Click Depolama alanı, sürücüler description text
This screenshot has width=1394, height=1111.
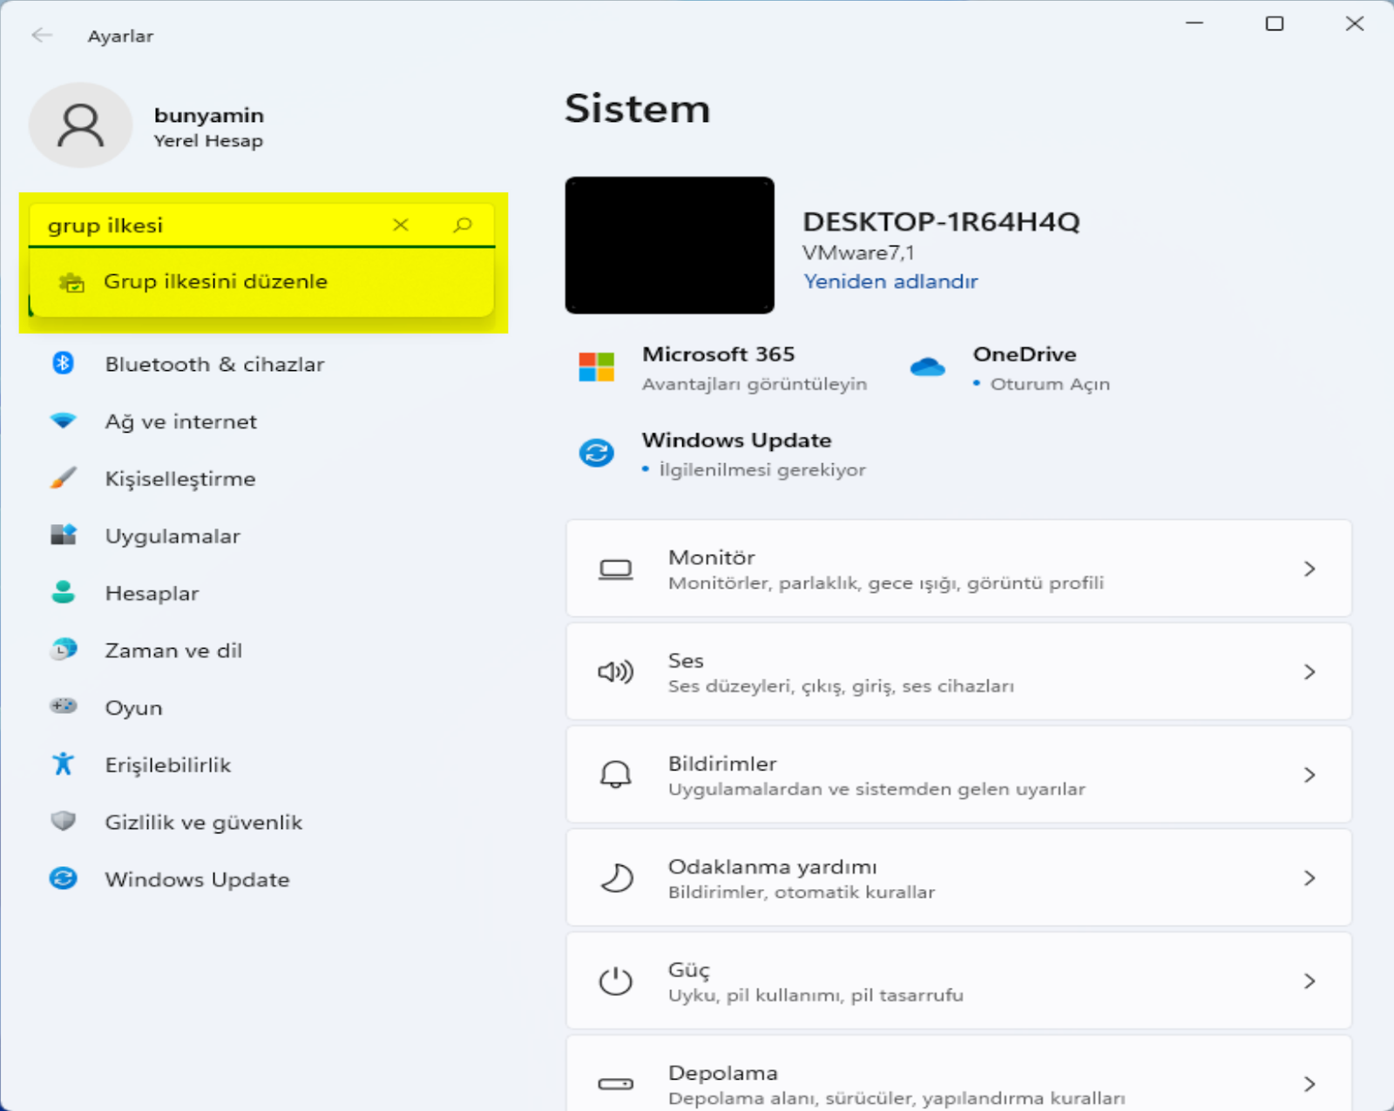click(897, 1099)
